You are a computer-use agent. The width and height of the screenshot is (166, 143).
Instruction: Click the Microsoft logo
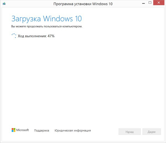[x=20, y=130]
